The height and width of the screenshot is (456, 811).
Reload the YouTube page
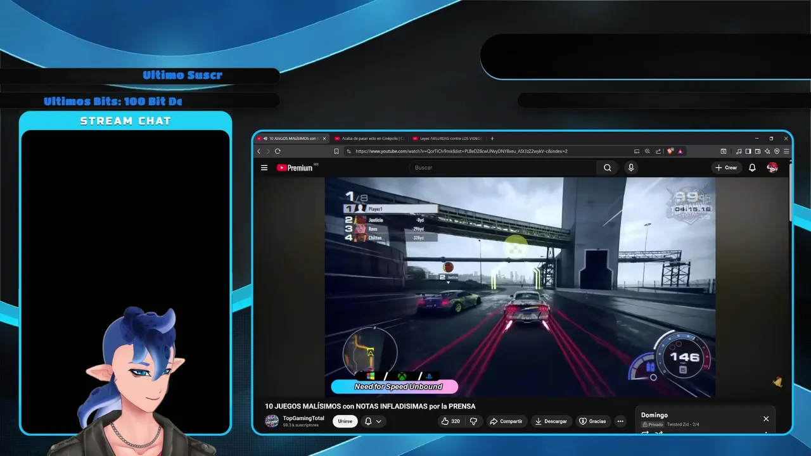[x=278, y=151]
